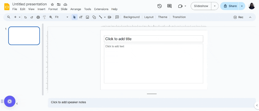259x111 pixels.
Task: Click the video call camera icon
Action: tap(180, 6)
